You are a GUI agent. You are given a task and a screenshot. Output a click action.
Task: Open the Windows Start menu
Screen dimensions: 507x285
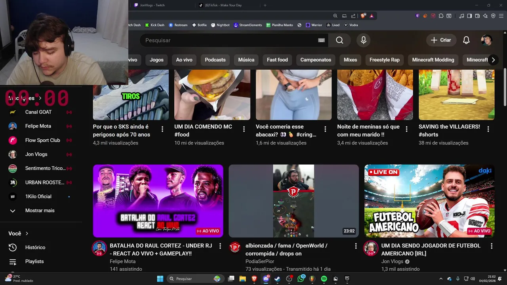160,279
